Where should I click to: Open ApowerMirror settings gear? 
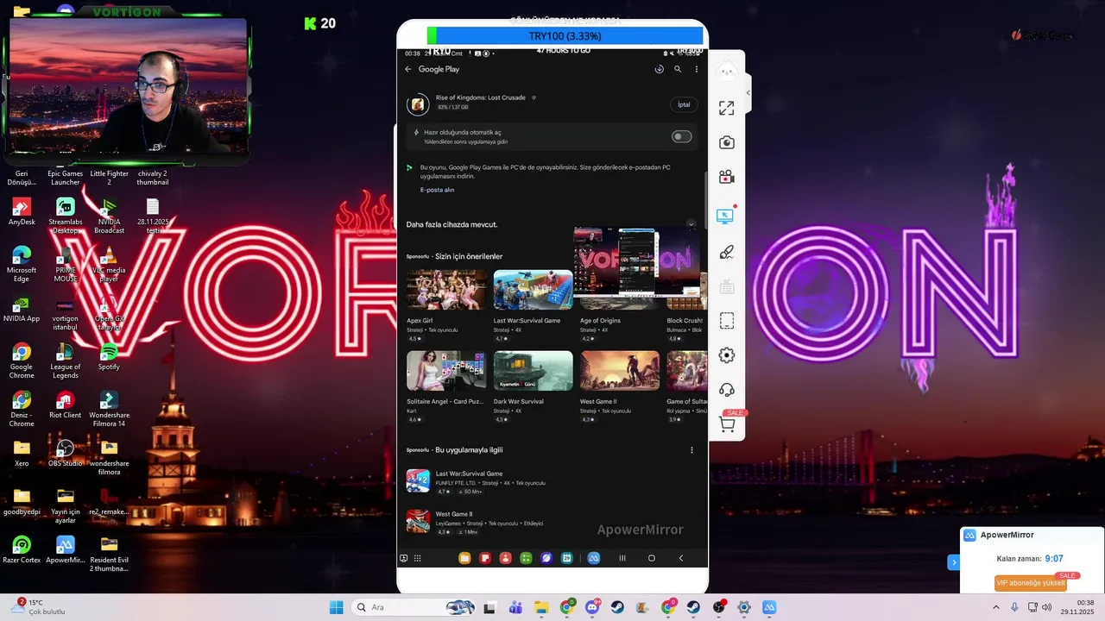(x=727, y=355)
